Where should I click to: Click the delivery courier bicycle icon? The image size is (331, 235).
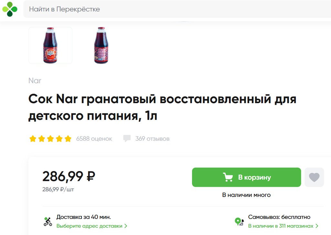(48, 222)
